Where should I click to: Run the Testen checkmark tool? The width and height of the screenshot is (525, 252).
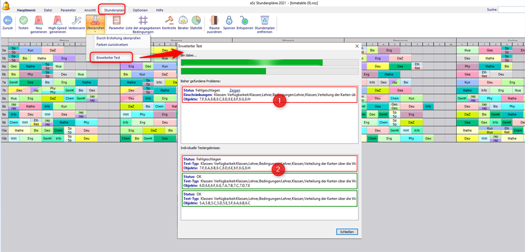tap(23, 20)
